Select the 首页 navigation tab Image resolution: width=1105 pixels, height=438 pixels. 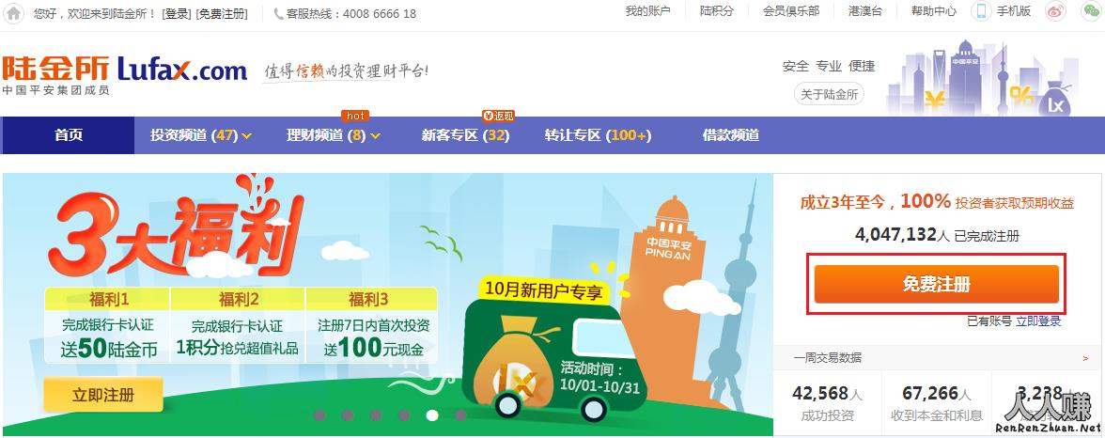(69, 134)
